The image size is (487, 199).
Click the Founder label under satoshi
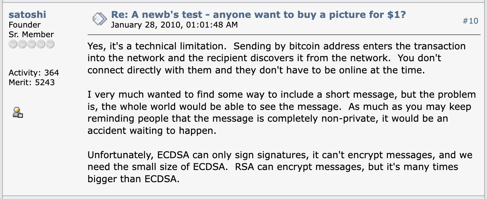point(25,25)
